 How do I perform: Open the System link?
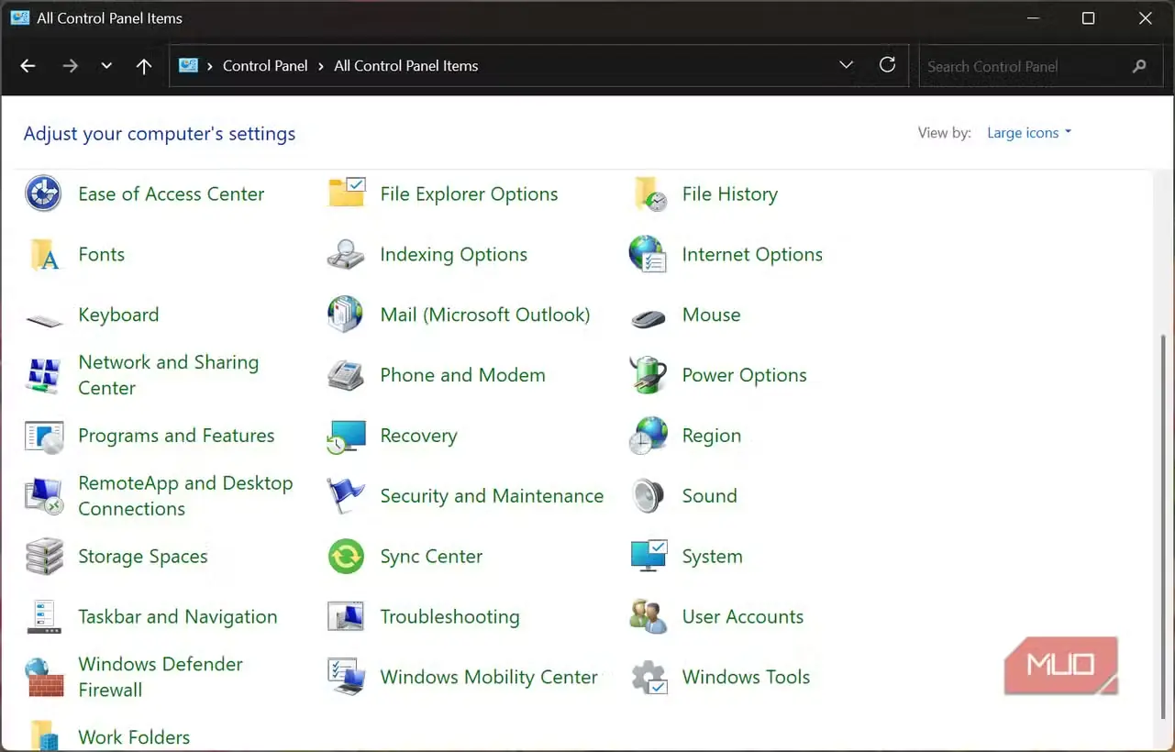[x=713, y=557]
